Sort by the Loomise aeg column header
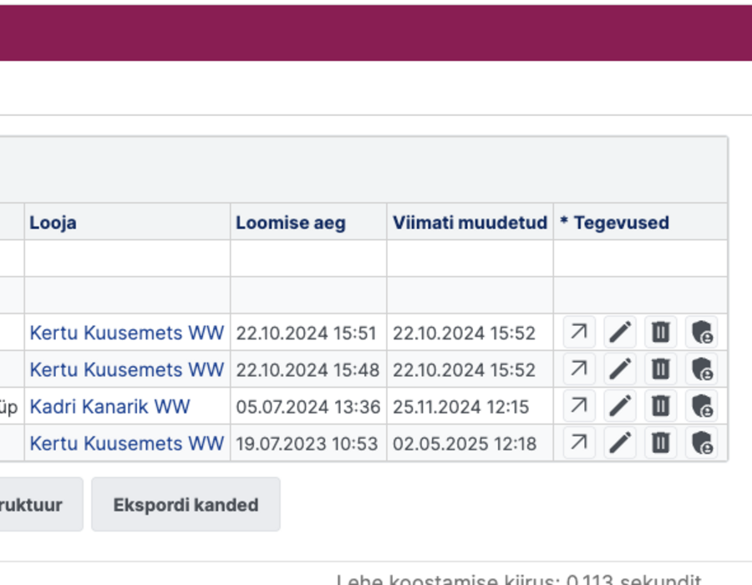 tap(291, 222)
